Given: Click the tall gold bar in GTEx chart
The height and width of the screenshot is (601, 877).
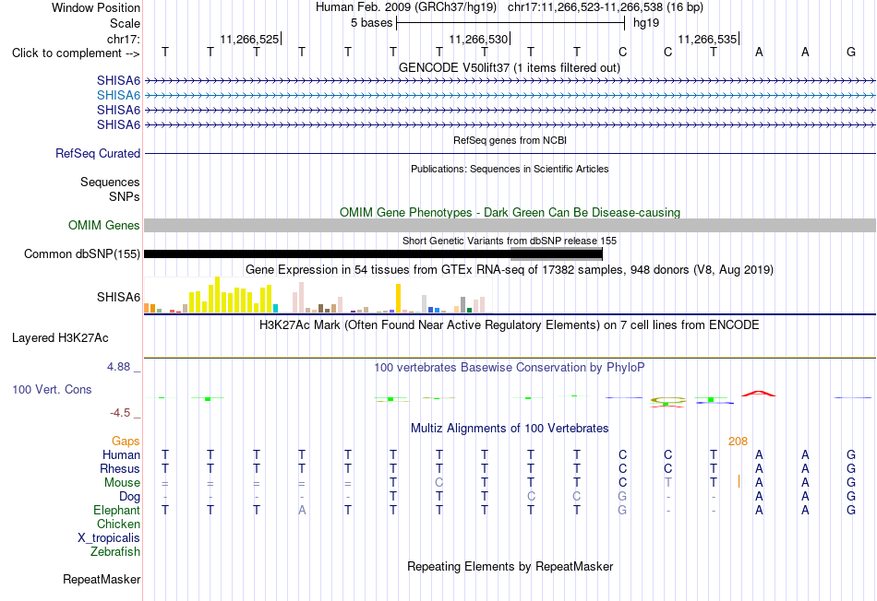Looking at the screenshot, I should (x=398, y=299).
